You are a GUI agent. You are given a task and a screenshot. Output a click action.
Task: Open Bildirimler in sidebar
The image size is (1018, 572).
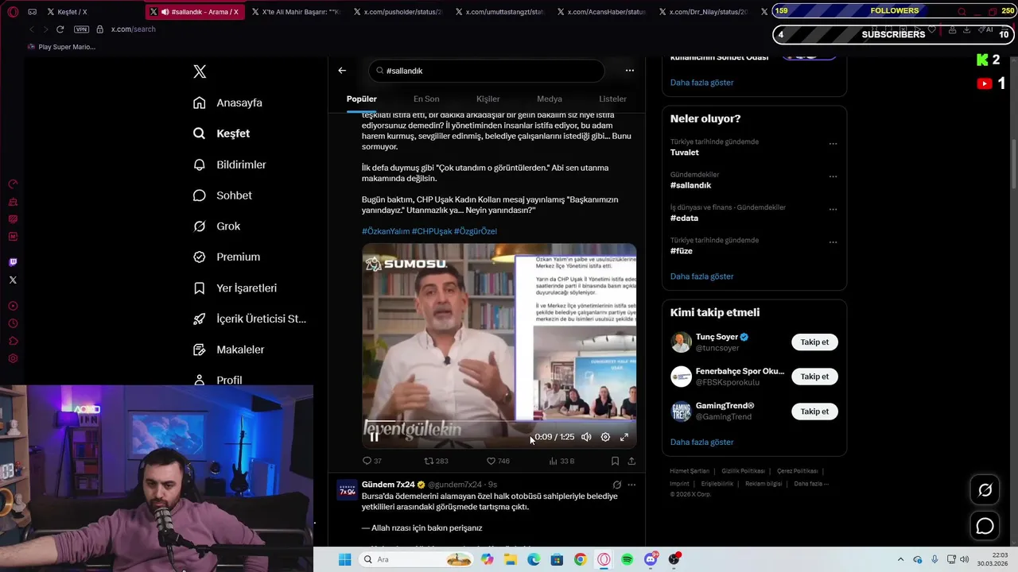coord(230,164)
